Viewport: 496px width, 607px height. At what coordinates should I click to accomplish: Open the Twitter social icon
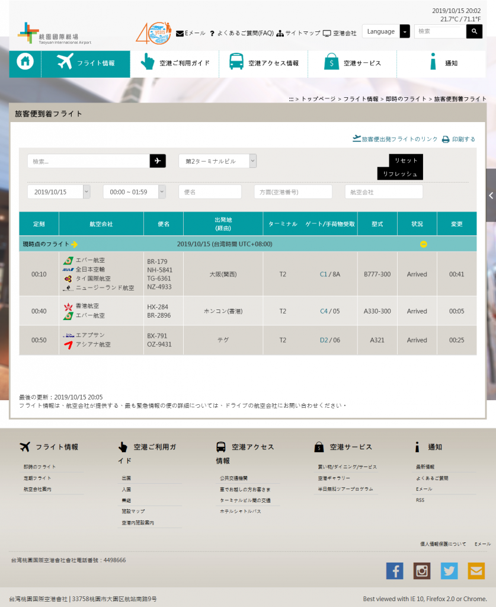[449, 571]
